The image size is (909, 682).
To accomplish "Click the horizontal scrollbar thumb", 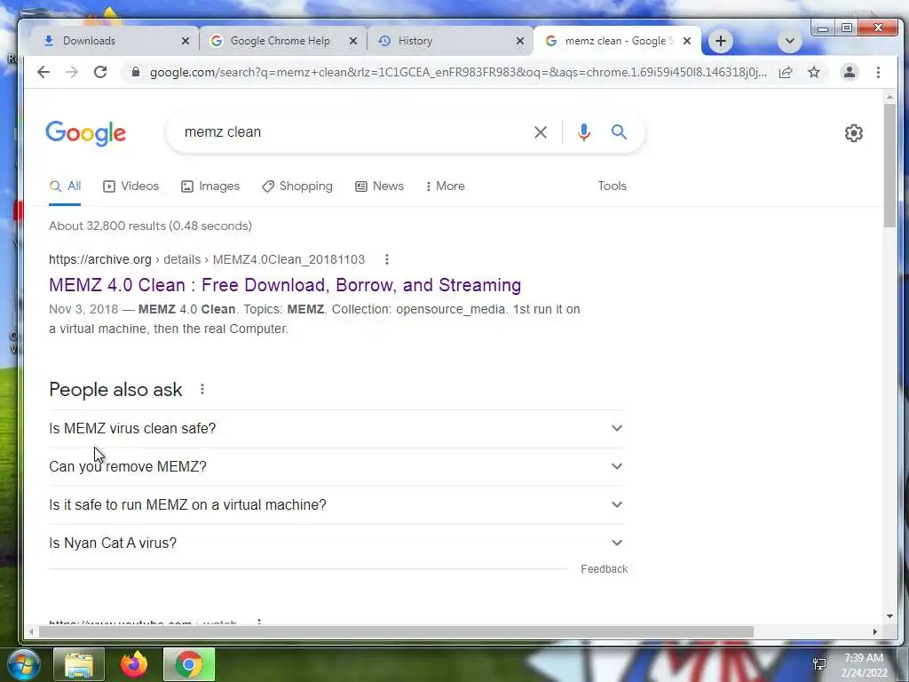I will 396,631.
